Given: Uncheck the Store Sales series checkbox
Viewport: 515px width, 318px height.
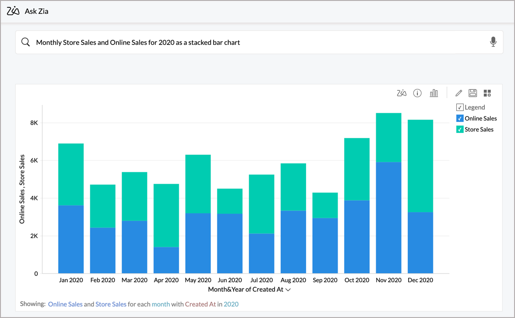Looking at the screenshot, I should [x=460, y=129].
